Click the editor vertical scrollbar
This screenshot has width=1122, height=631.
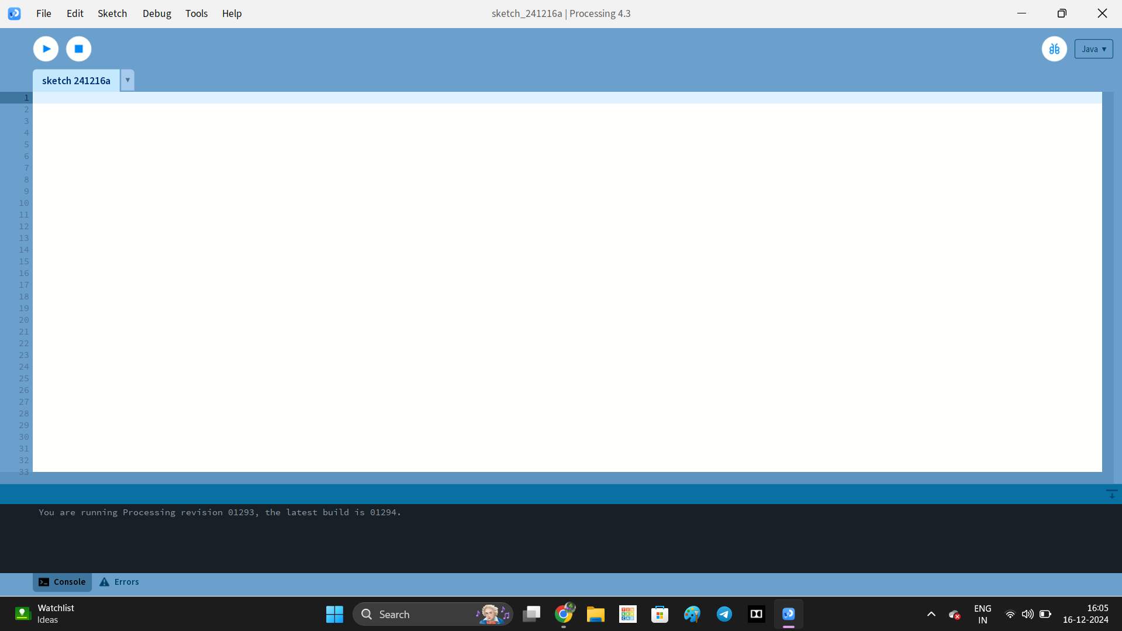1107,282
